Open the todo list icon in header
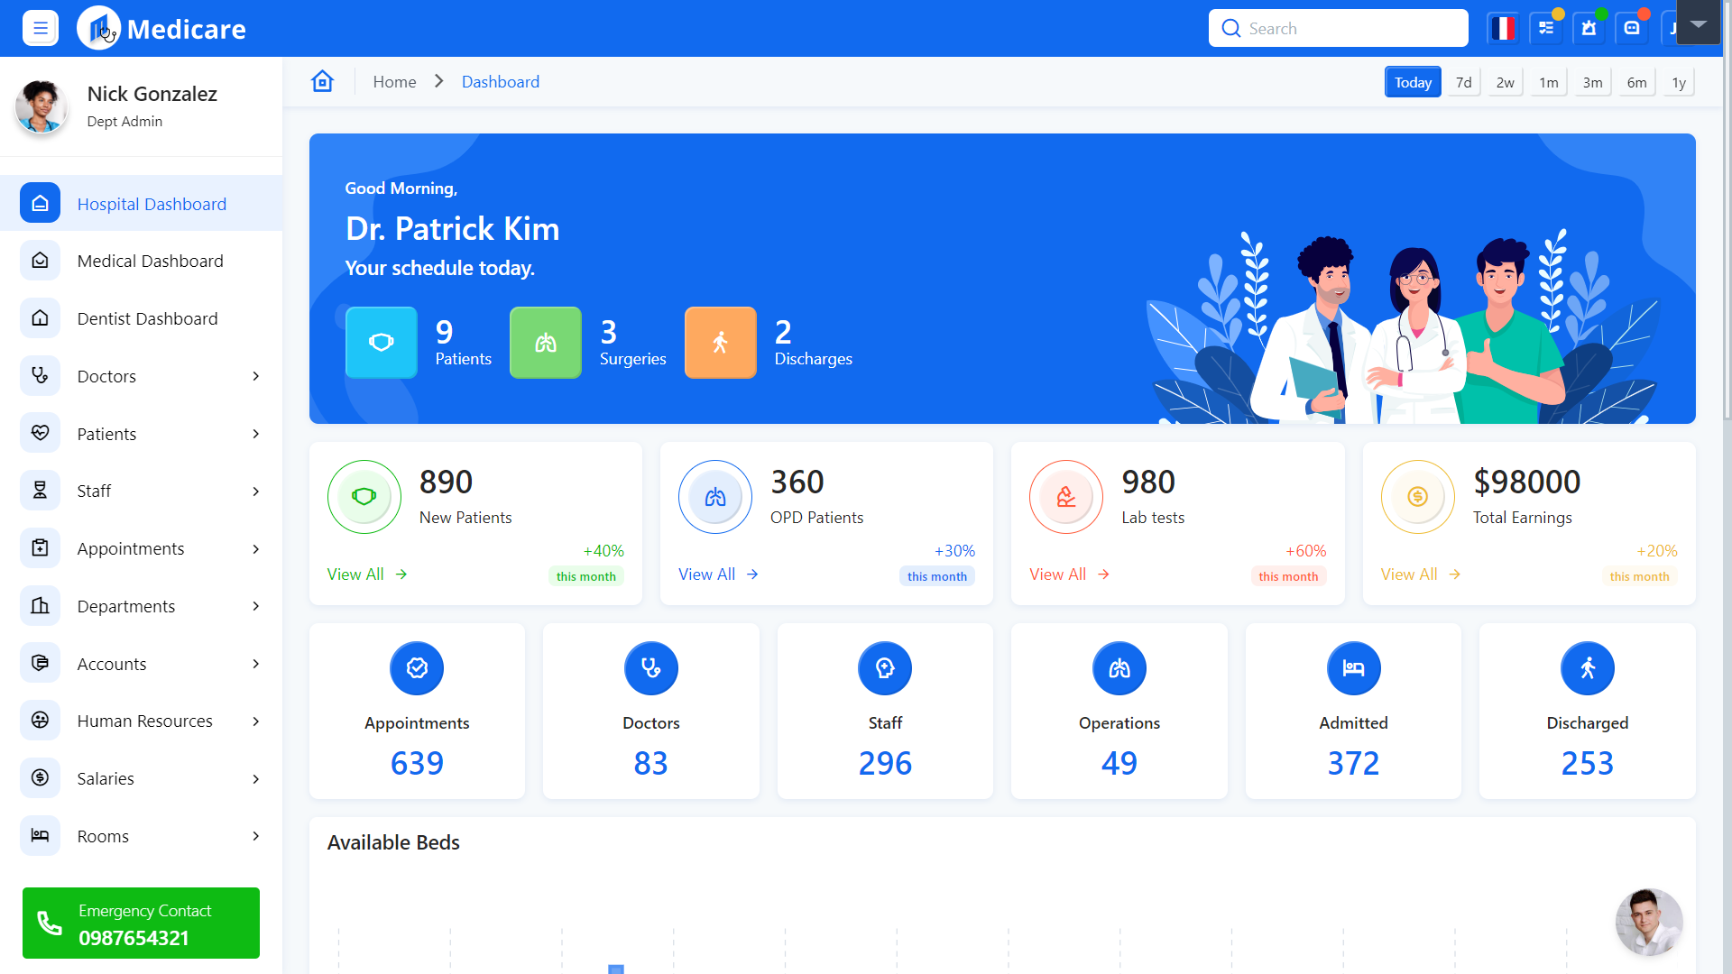Viewport: 1732px width, 974px height. click(x=1545, y=28)
